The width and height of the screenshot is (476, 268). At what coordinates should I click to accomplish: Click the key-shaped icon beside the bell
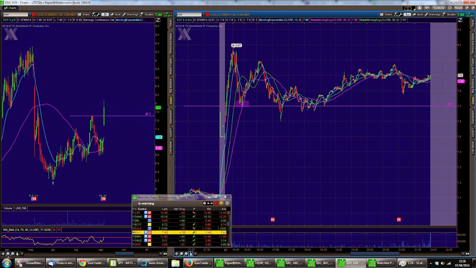click(427, 8)
